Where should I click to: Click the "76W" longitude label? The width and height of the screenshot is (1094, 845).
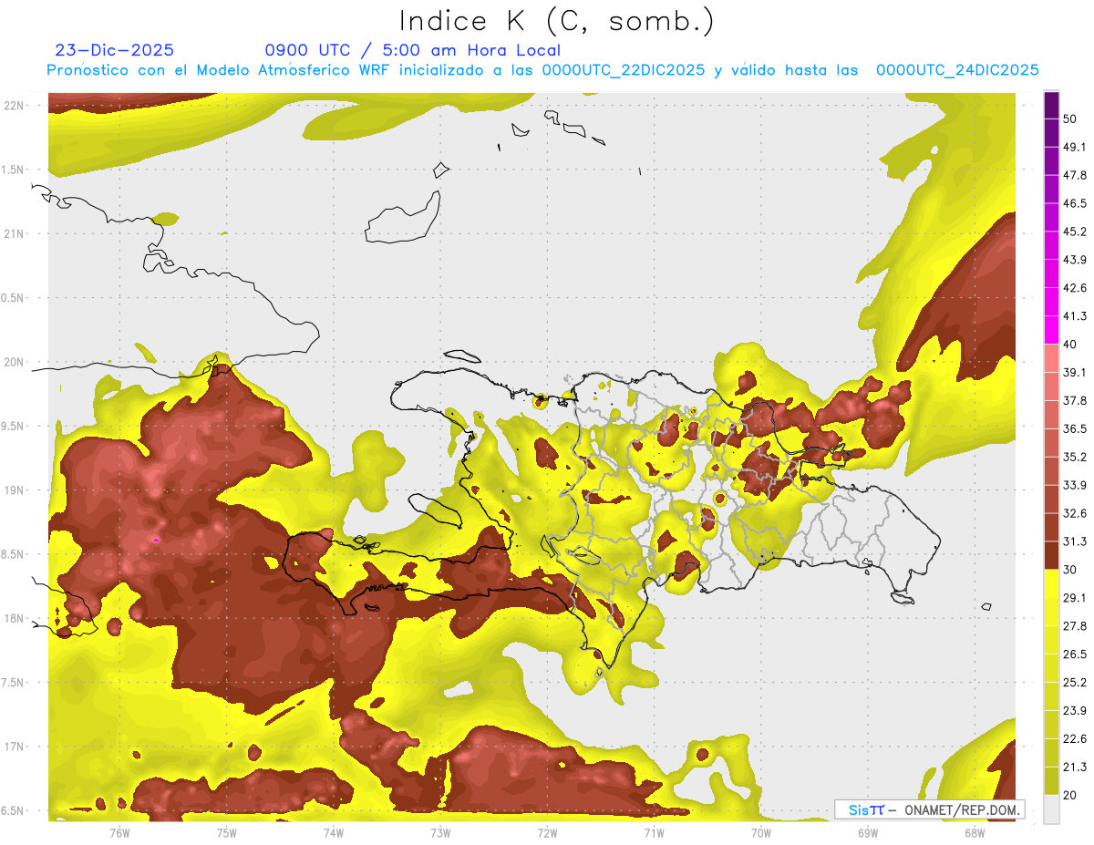[119, 832]
